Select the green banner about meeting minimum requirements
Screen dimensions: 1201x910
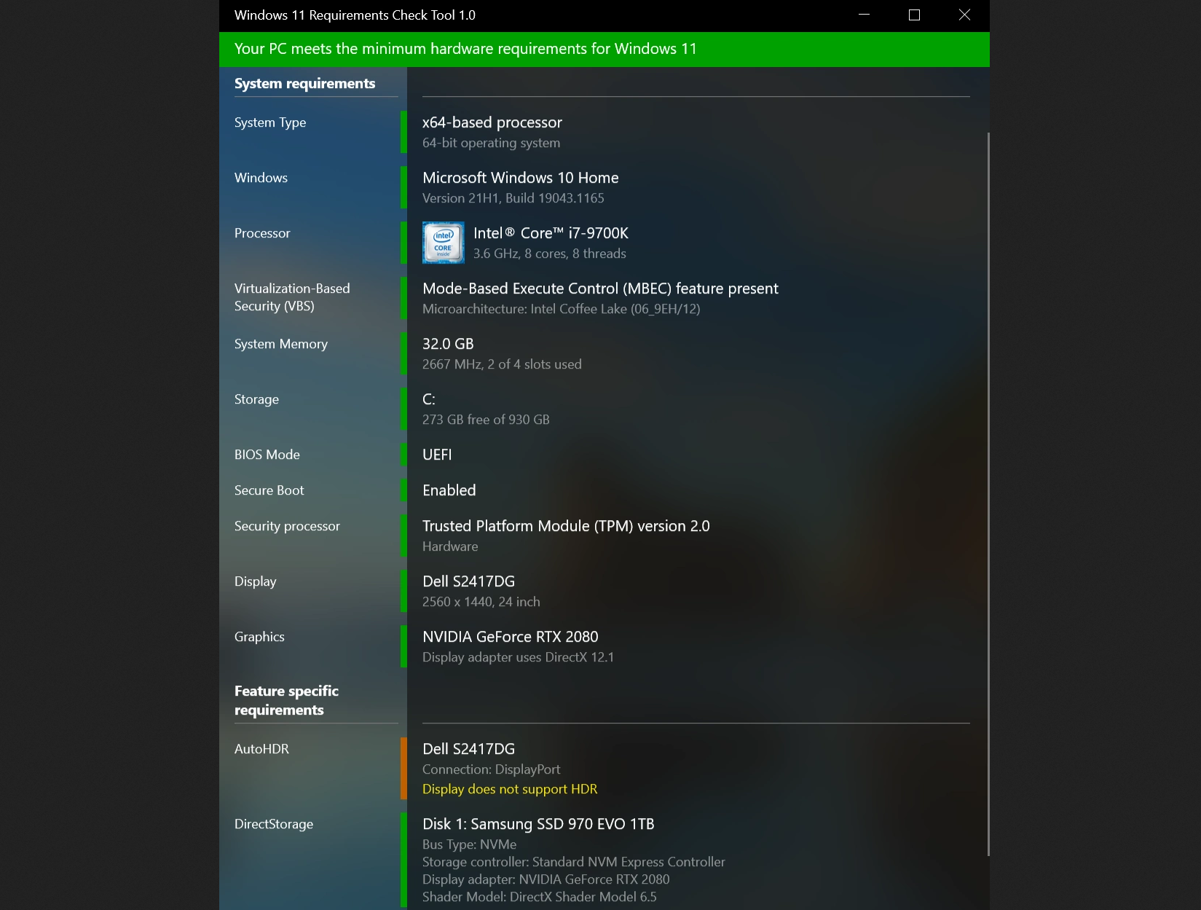pos(605,49)
